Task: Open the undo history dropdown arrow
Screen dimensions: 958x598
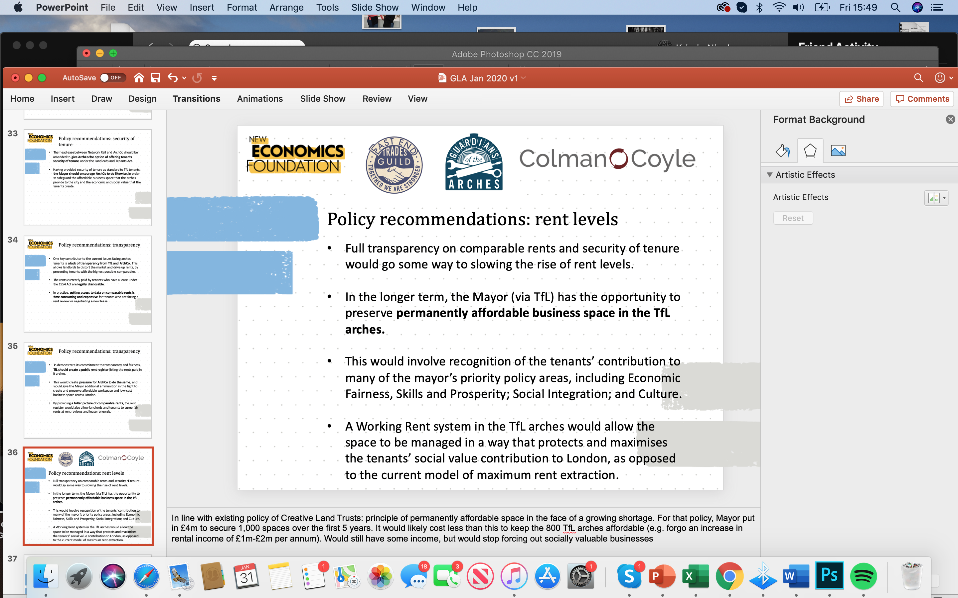Action: [x=184, y=78]
